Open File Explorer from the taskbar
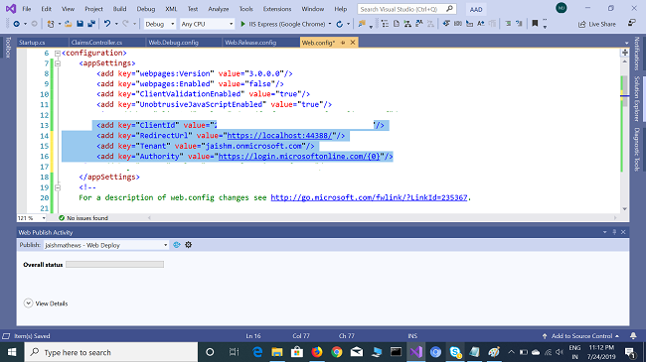 point(277,352)
